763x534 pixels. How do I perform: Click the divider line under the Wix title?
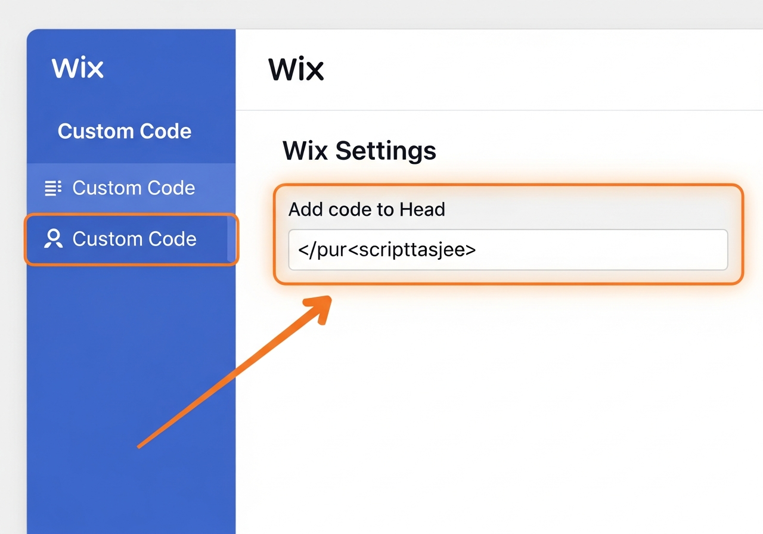(x=500, y=110)
